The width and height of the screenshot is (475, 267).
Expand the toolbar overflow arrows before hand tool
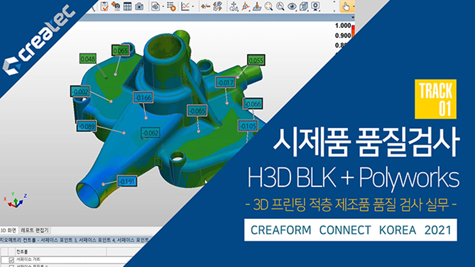coord(334,7)
